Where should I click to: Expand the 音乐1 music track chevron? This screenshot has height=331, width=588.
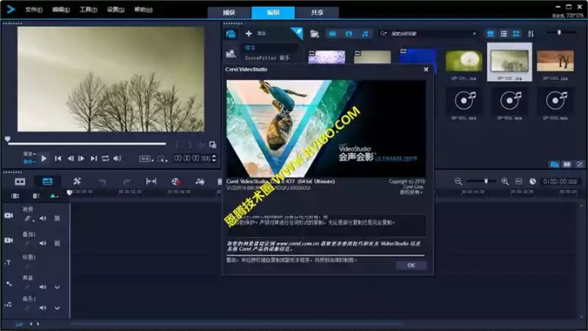pos(57,308)
